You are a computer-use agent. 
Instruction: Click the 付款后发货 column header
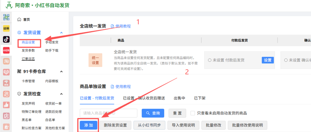coord(240,40)
